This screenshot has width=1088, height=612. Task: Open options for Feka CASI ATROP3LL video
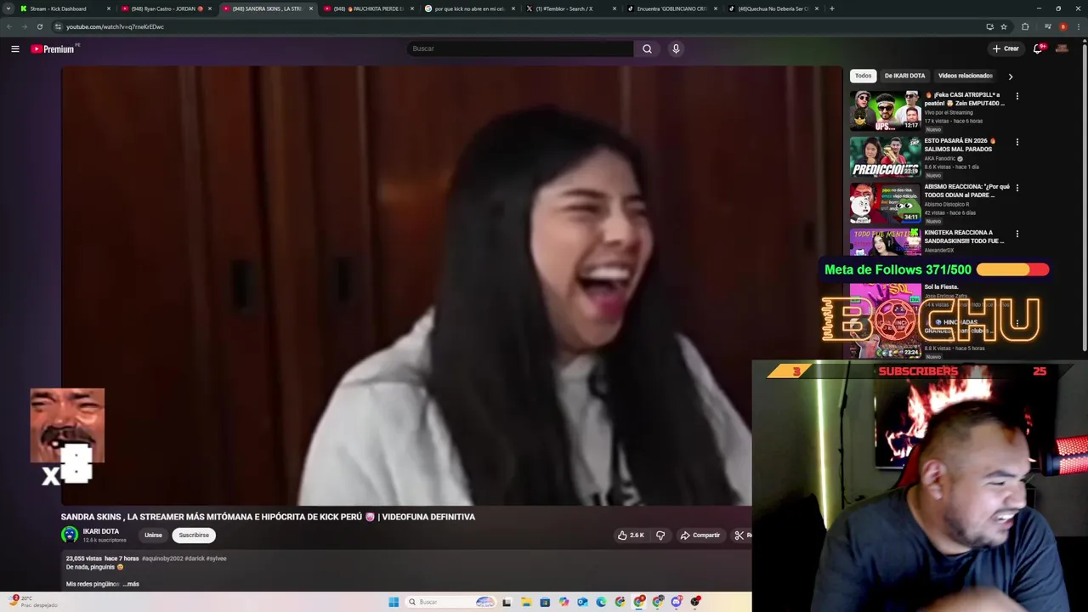tap(1017, 96)
